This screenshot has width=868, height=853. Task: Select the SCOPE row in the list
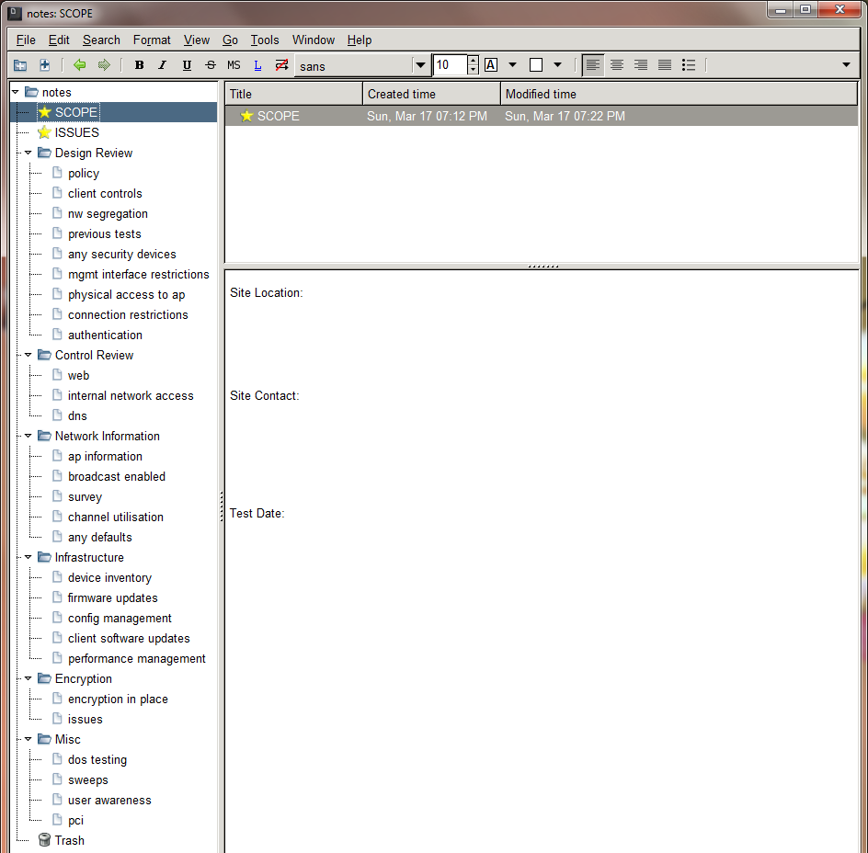click(541, 116)
